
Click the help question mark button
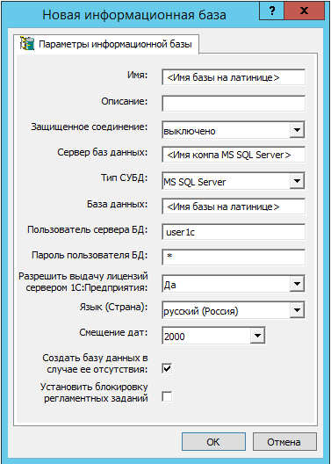271,11
